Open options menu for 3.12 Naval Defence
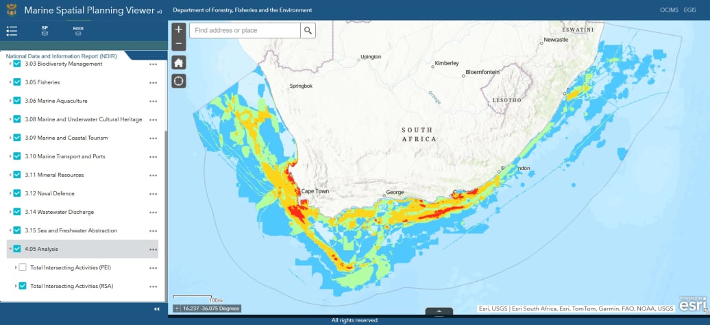This screenshot has width=710, height=325. click(x=153, y=193)
